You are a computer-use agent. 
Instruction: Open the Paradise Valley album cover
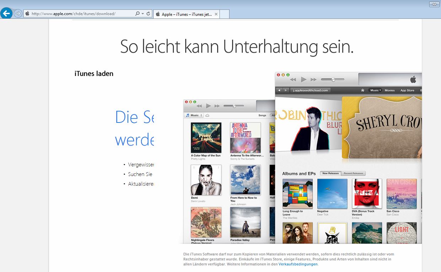245,222
